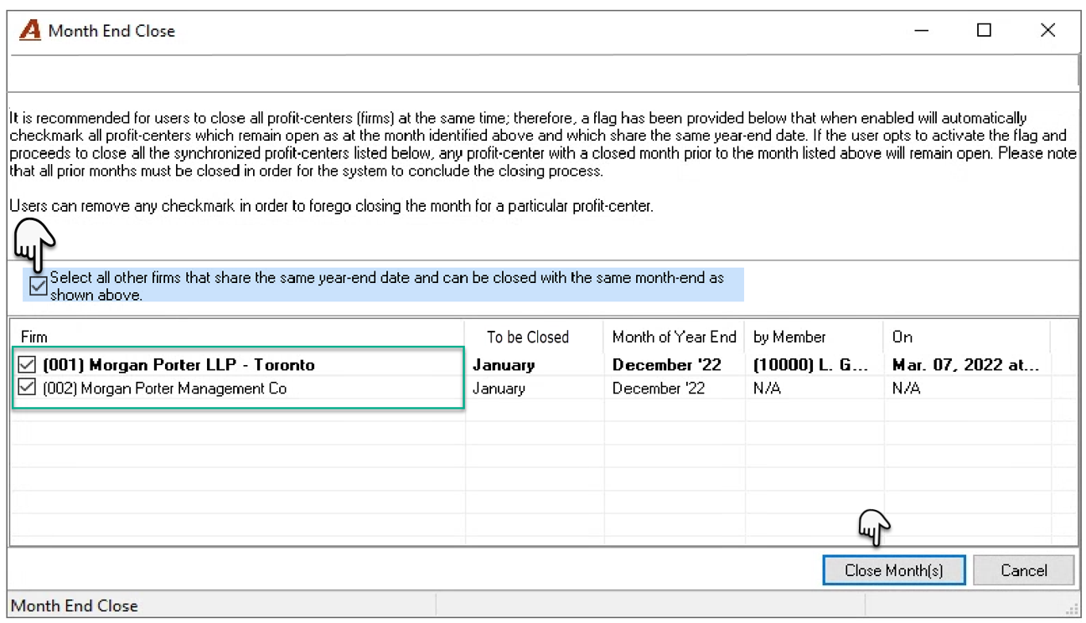The width and height of the screenshot is (1086, 623).
Task: Click the On column header
Action: click(x=966, y=337)
